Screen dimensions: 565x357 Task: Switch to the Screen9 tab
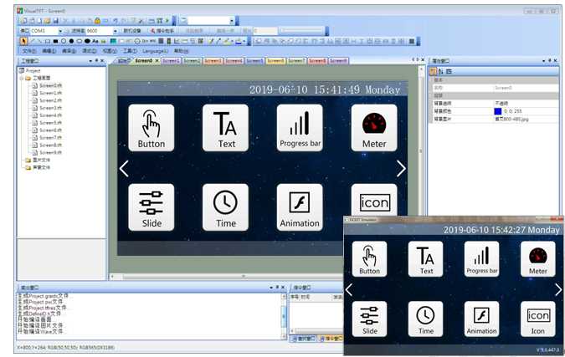[x=338, y=61]
